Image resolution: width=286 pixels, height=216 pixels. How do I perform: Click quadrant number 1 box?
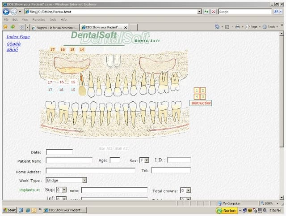coord(197,91)
